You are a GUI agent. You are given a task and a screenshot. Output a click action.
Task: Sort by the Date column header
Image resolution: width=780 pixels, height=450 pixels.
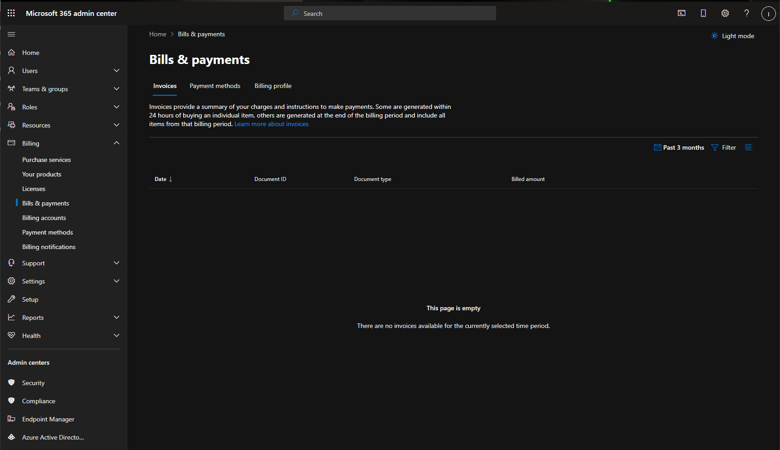coord(163,179)
